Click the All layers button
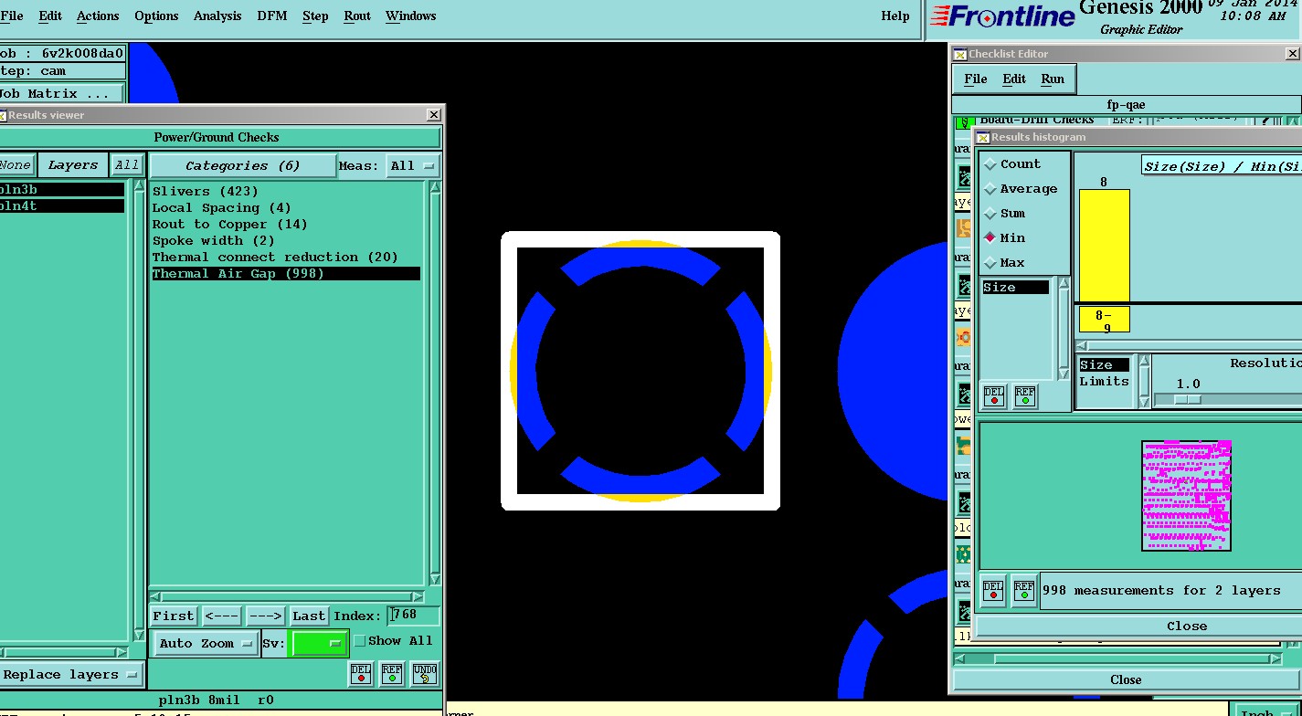The height and width of the screenshot is (716, 1302). (127, 165)
